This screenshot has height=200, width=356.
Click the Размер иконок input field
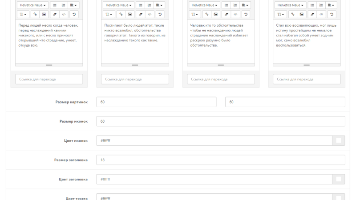pyautogui.click(x=221, y=121)
